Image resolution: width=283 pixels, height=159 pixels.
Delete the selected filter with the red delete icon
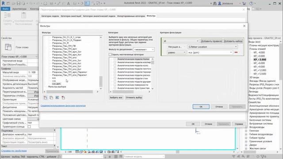[63, 98]
